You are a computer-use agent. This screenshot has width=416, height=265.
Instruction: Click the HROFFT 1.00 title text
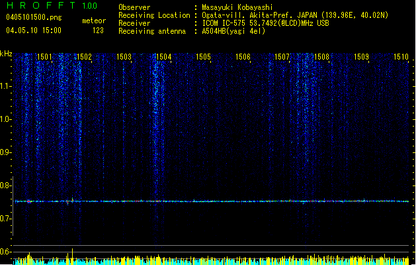pos(52,5)
